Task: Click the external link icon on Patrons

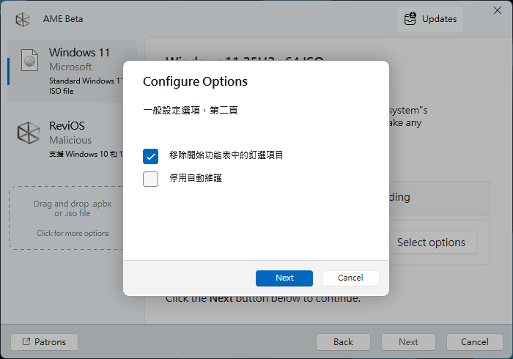Action: (x=26, y=342)
